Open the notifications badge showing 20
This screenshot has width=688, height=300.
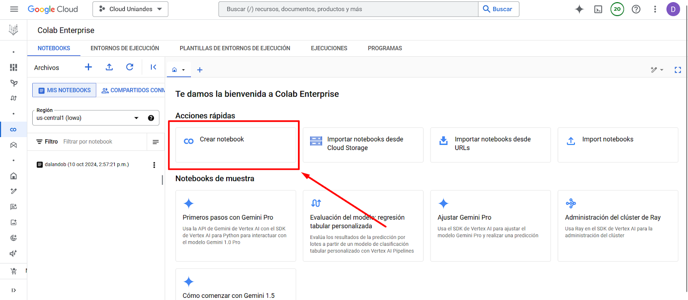point(617,9)
